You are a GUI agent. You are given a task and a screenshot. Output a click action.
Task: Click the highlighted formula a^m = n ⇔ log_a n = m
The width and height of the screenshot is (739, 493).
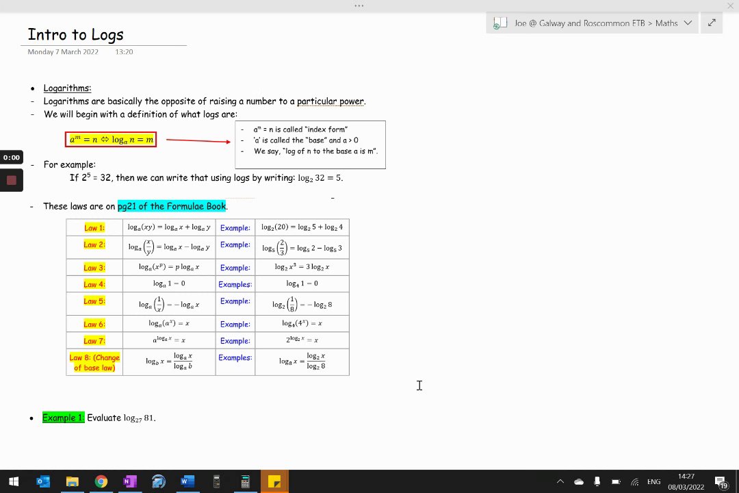pos(111,140)
